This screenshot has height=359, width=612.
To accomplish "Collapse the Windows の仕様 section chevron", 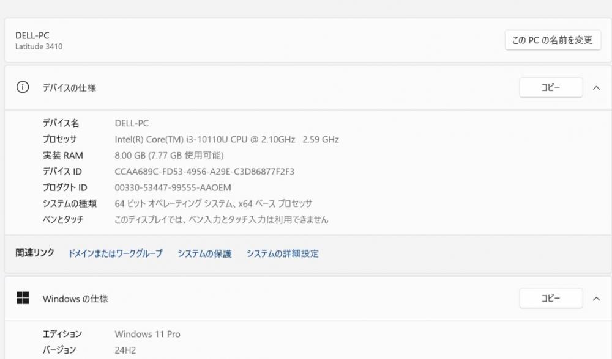I will pos(596,299).
